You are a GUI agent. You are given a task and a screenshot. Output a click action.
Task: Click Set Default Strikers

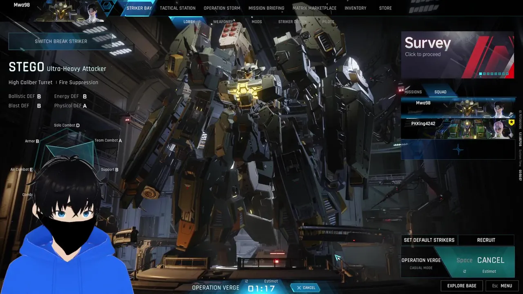[429, 240]
